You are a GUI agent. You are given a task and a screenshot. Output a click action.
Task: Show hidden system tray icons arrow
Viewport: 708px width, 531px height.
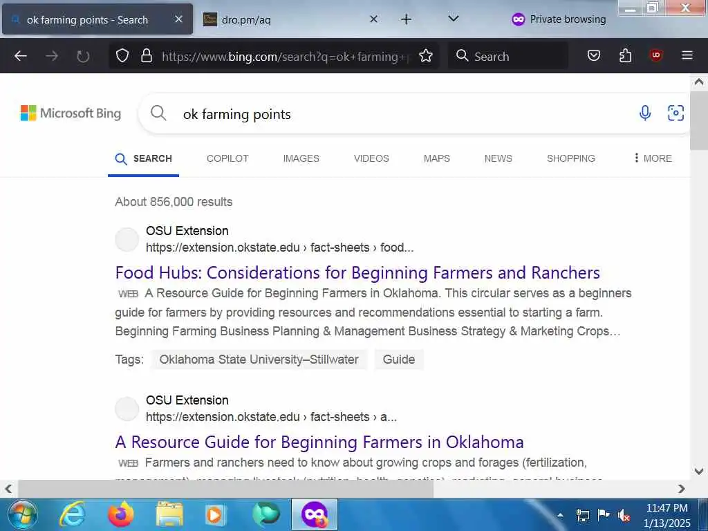pyautogui.click(x=560, y=514)
